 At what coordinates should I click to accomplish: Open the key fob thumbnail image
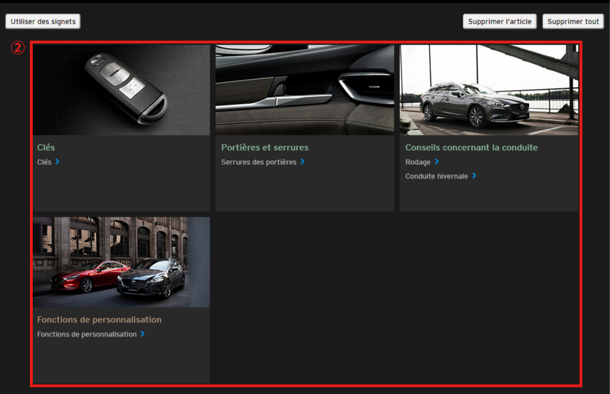point(121,90)
